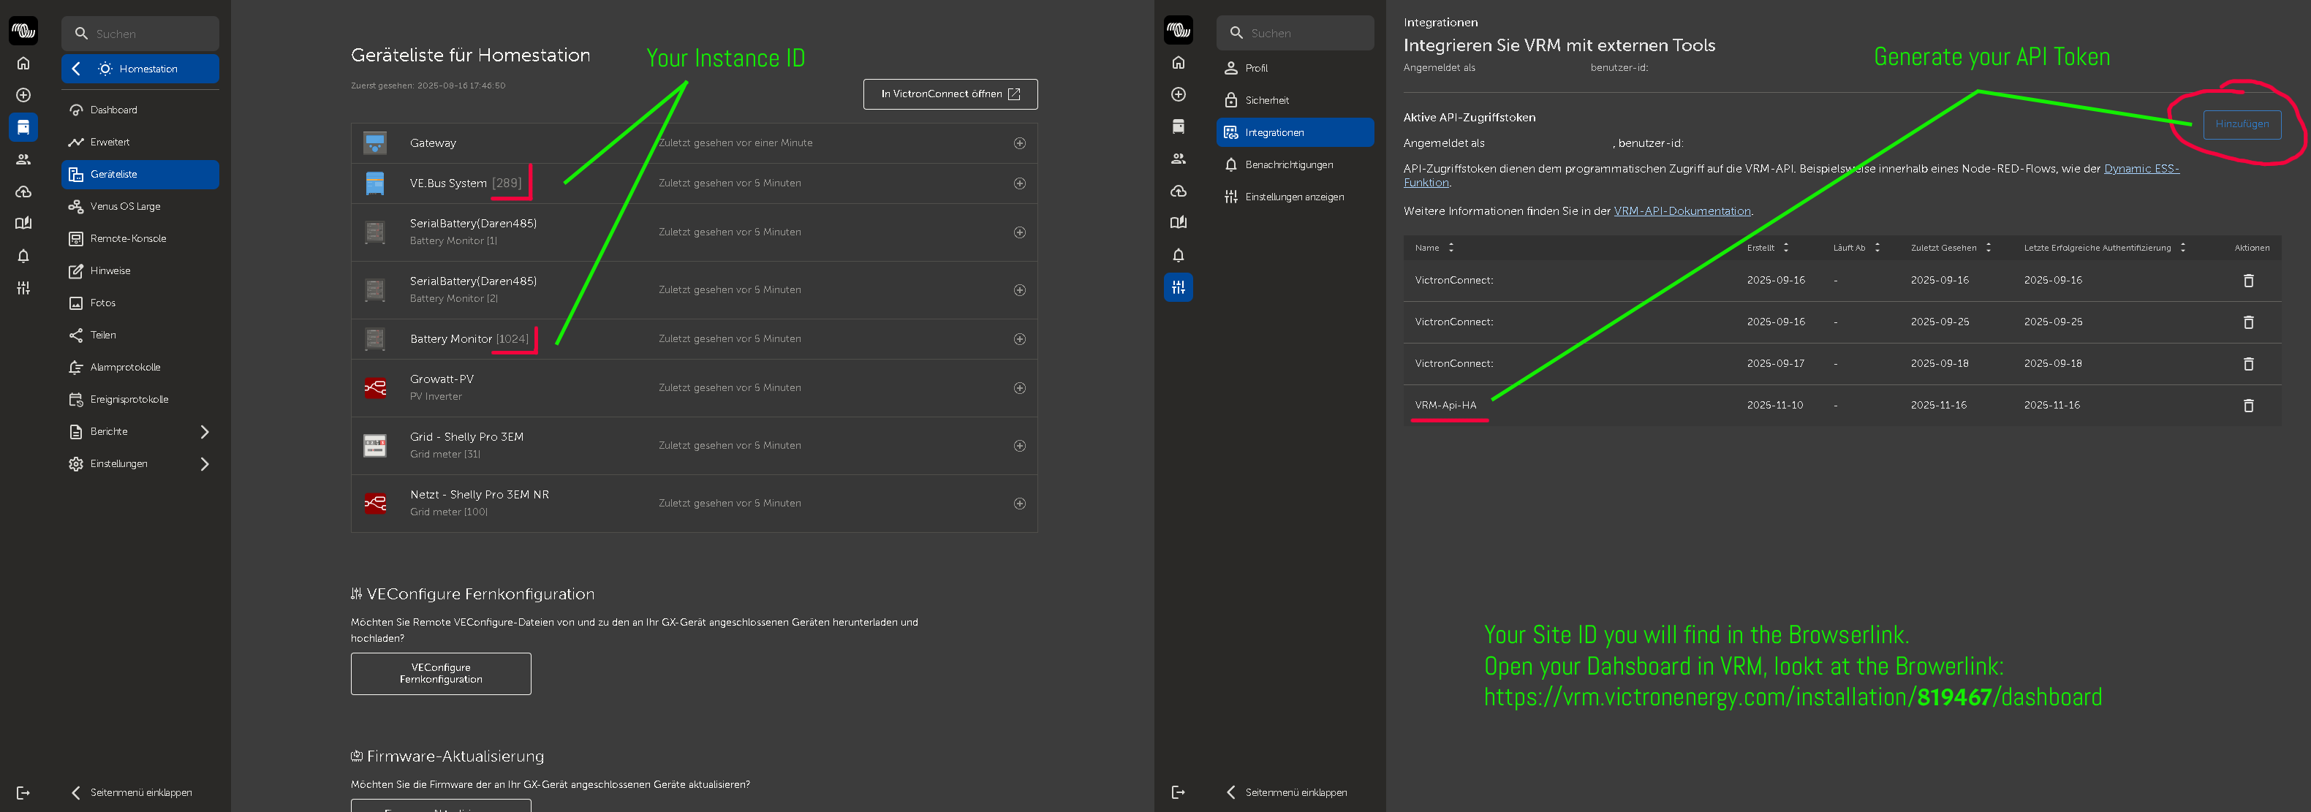The height and width of the screenshot is (812, 2311).
Task: Click In VictronConnect öffnen button
Action: pos(949,94)
